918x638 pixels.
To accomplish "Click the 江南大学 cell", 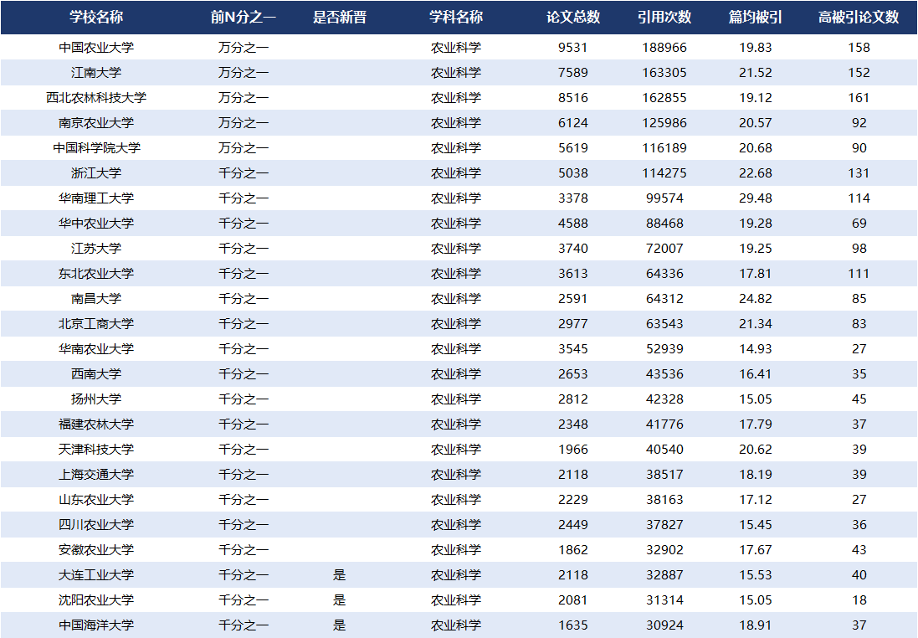I will point(96,73).
